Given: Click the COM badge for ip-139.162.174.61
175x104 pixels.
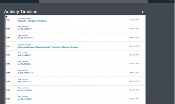Looking at the screenshot, I should [8, 29].
